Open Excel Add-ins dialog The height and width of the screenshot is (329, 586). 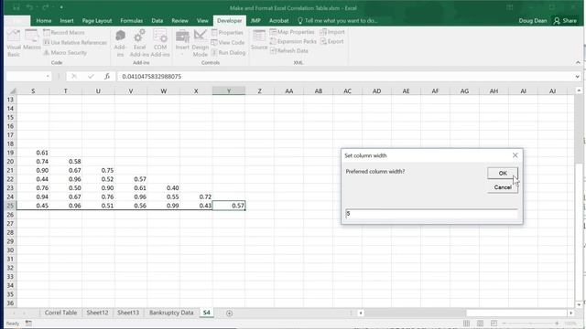tap(139, 43)
